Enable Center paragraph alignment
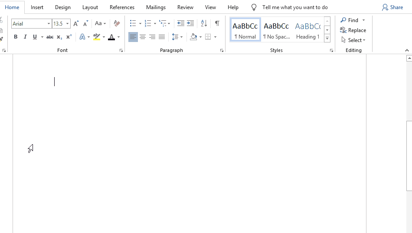 click(x=143, y=37)
